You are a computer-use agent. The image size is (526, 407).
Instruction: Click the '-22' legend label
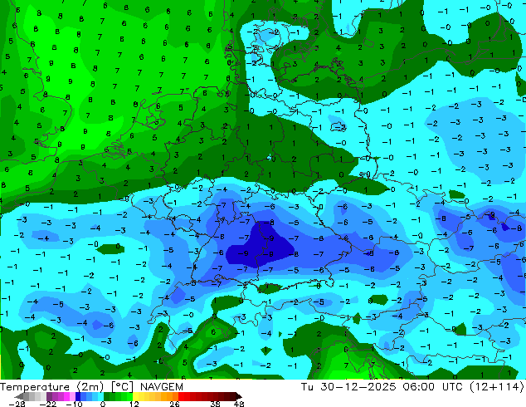(47, 404)
